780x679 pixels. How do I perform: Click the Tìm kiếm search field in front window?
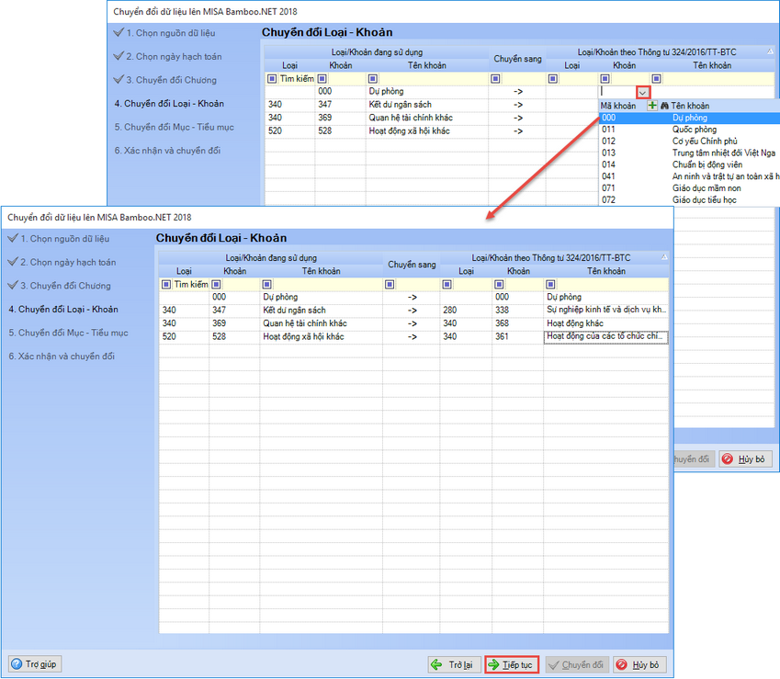[190, 285]
